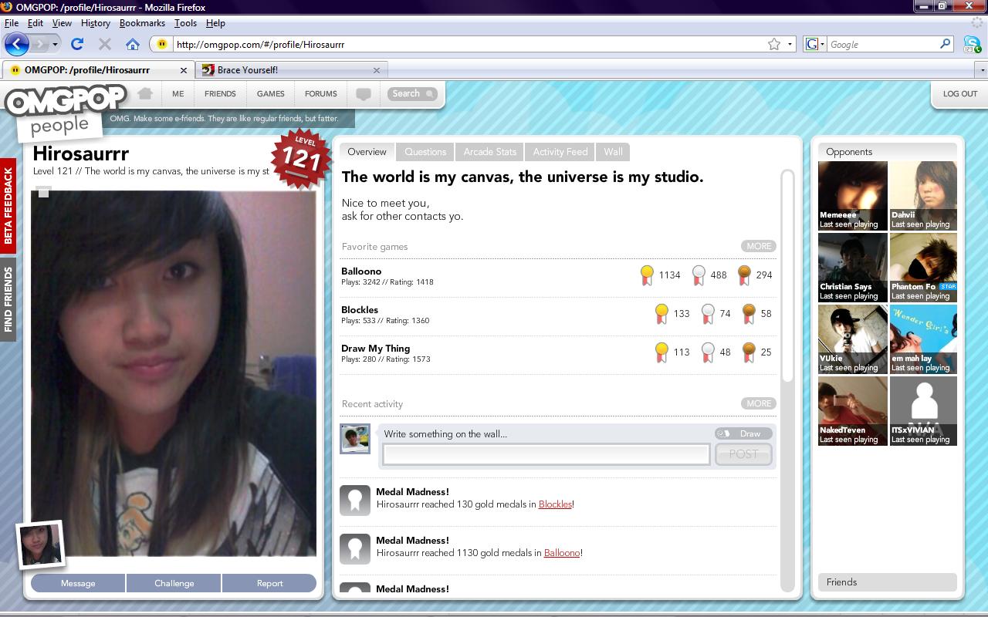The image size is (988, 617).
Task: Expand Favorite games with MORE
Action: point(758,246)
